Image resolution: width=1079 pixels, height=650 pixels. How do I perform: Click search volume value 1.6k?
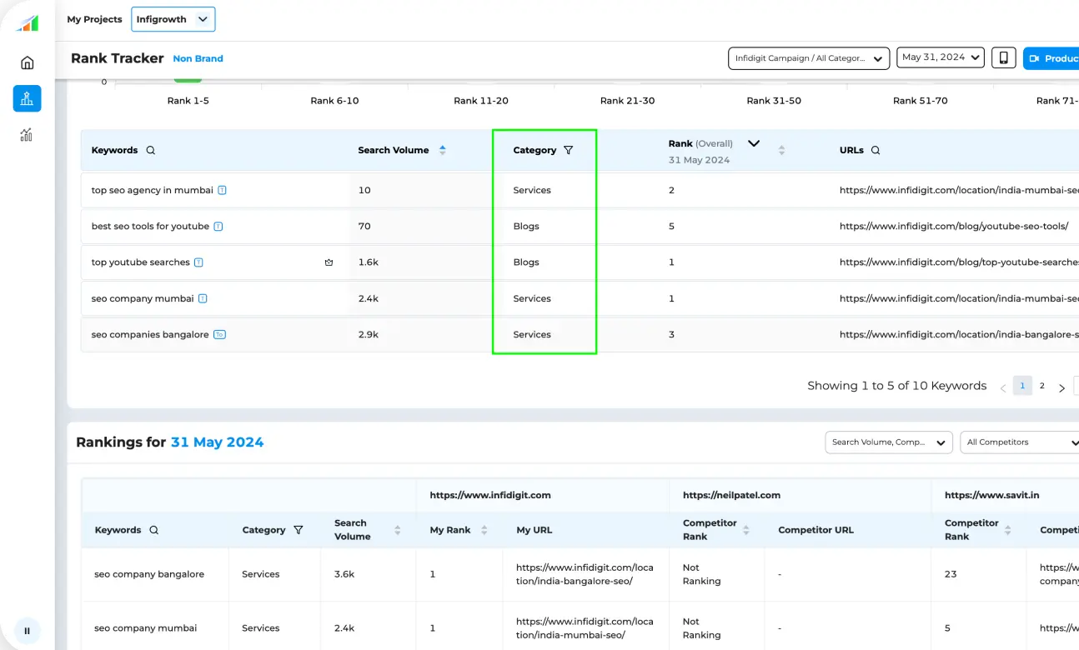(369, 262)
